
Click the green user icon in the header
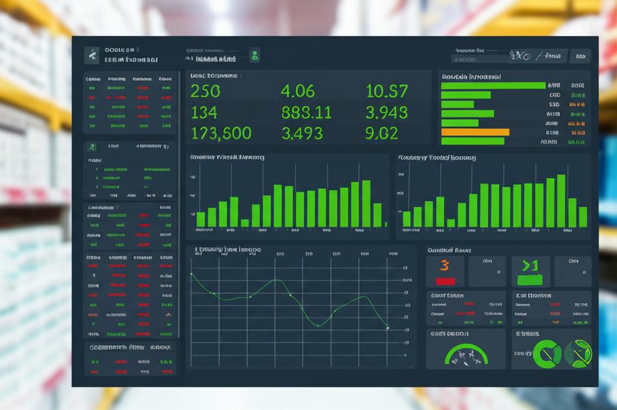[x=255, y=55]
